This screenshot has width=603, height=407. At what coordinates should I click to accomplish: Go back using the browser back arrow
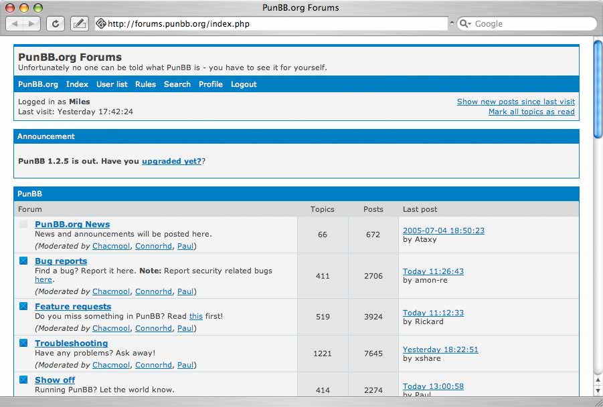pos(15,24)
